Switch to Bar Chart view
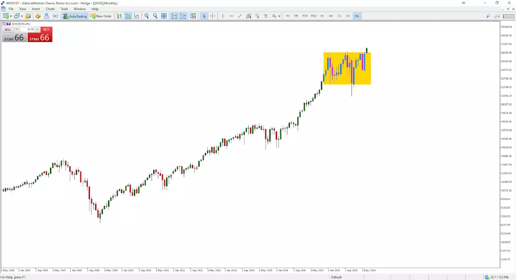 click(119, 16)
